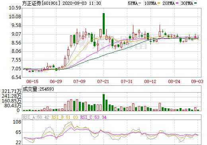Click the 9.58 price axis label
Image resolution: width=207 pixels, height=145 pixels.
click(16, 25)
